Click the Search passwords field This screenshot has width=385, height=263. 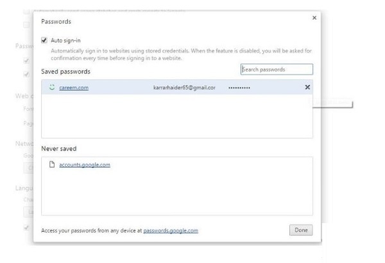[277, 69]
